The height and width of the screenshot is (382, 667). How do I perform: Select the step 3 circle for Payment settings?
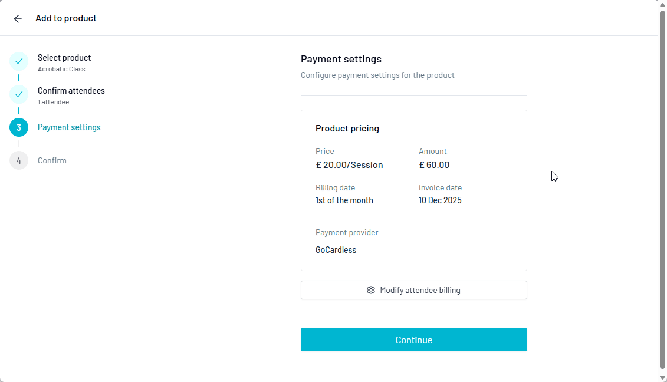coord(18,127)
